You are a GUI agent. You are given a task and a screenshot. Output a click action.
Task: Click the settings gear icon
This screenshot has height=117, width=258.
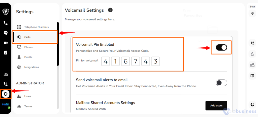tap(6, 94)
